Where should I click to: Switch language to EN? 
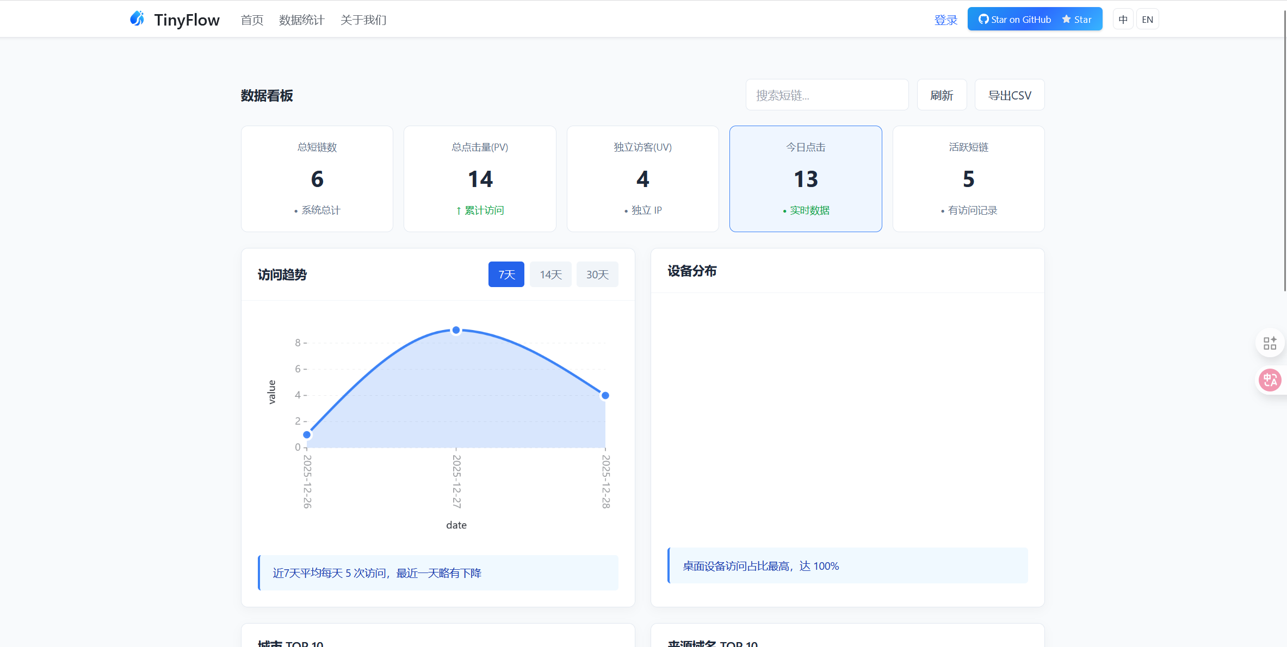coord(1147,20)
